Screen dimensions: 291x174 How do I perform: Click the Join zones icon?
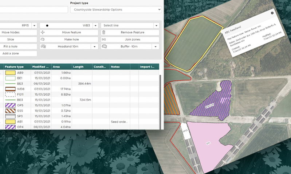(x=104, y=40)
